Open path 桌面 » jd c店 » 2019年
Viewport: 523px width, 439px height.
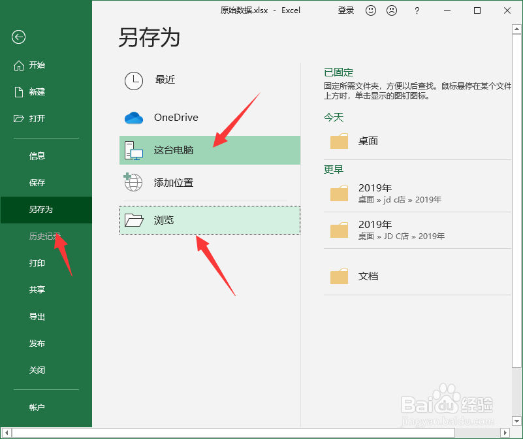(x=400, y=200)
